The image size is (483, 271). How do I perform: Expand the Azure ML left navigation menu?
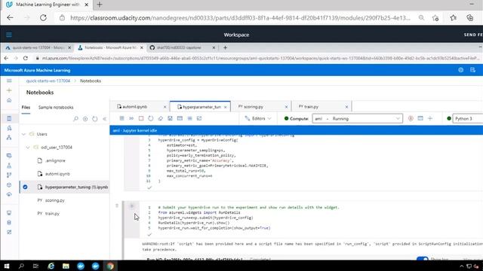click(9, 81)
